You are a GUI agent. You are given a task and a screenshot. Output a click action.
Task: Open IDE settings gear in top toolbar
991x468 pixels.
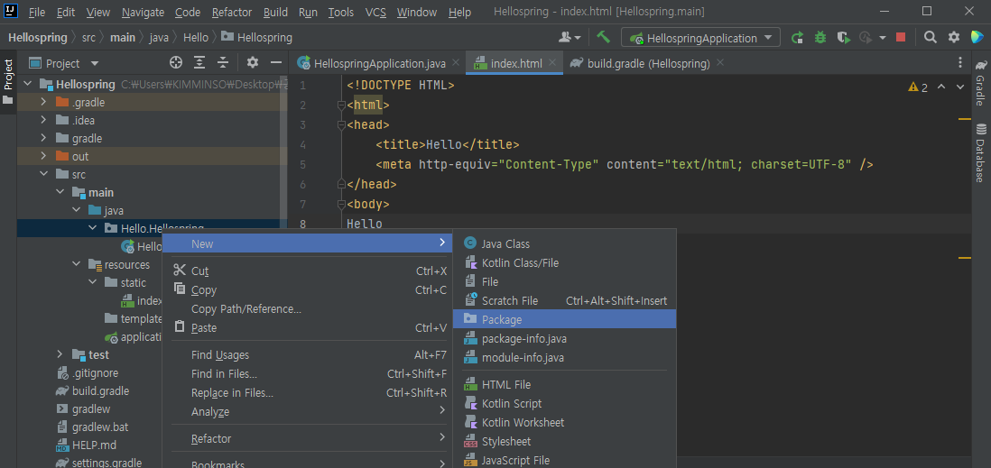point(954,37)
